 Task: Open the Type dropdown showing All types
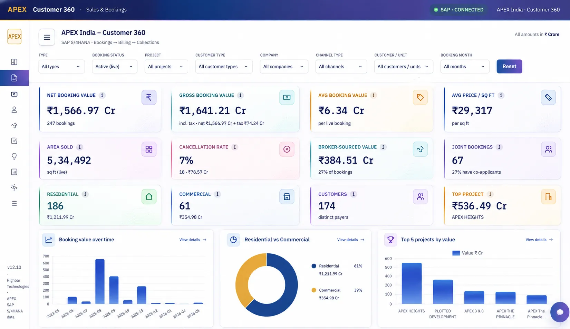pos(61,67)
